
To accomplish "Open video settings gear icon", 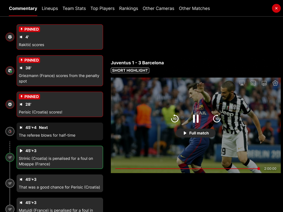I will [275, 83].
